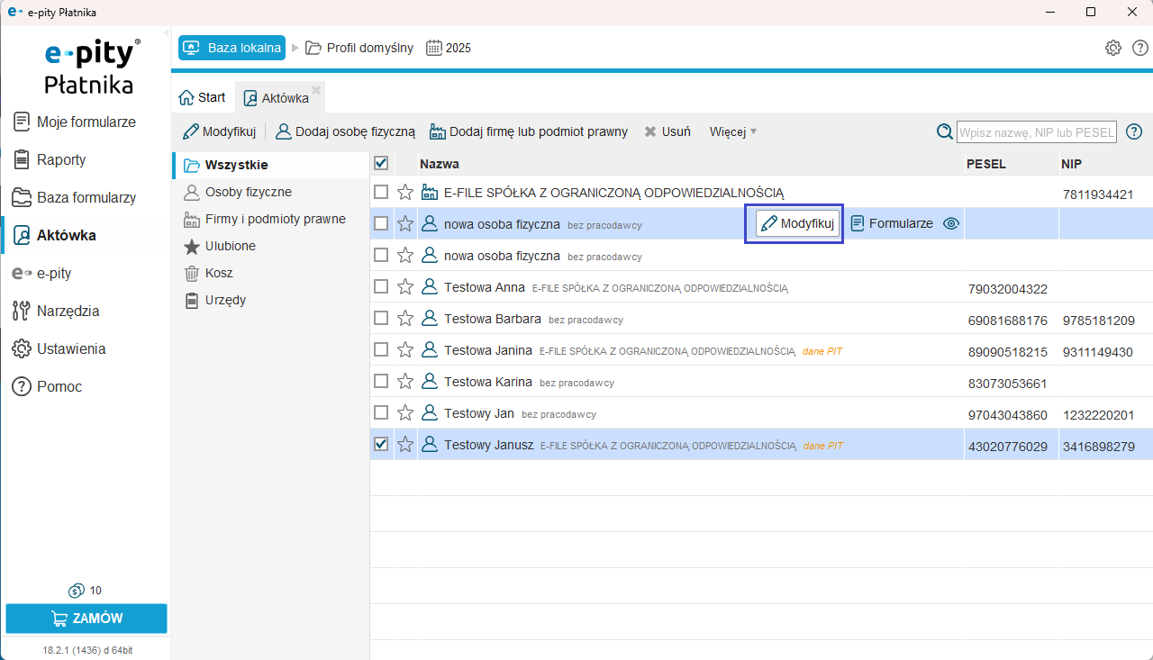Open Ulubione favorites filter
Viewport: 1153px width, 660px height.
click(x=230, y=246)
